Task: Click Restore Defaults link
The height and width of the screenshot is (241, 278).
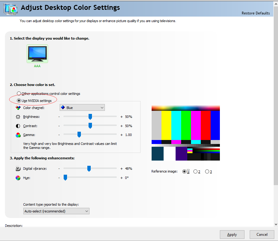Action: [256, 13]
